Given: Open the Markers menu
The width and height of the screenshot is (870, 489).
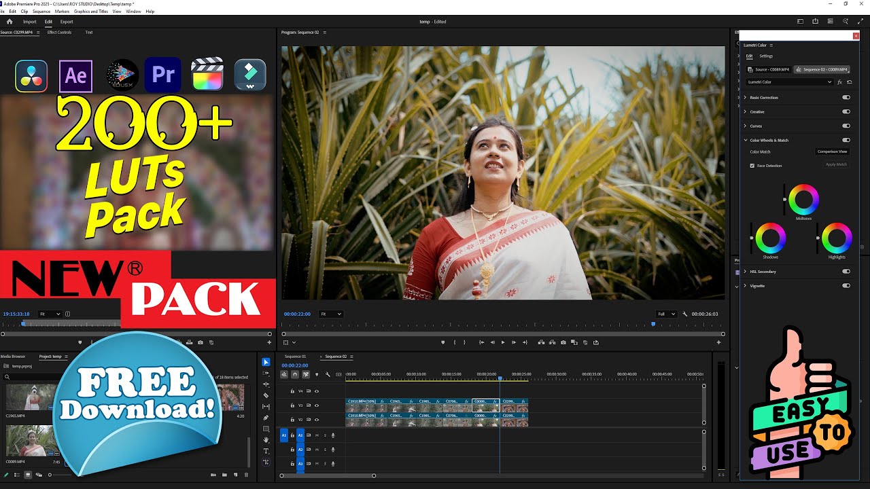Looking at the screenshot, I should (x=62, y=12).
